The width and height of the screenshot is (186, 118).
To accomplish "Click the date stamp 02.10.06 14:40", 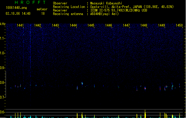I will (x=18, y=14).
